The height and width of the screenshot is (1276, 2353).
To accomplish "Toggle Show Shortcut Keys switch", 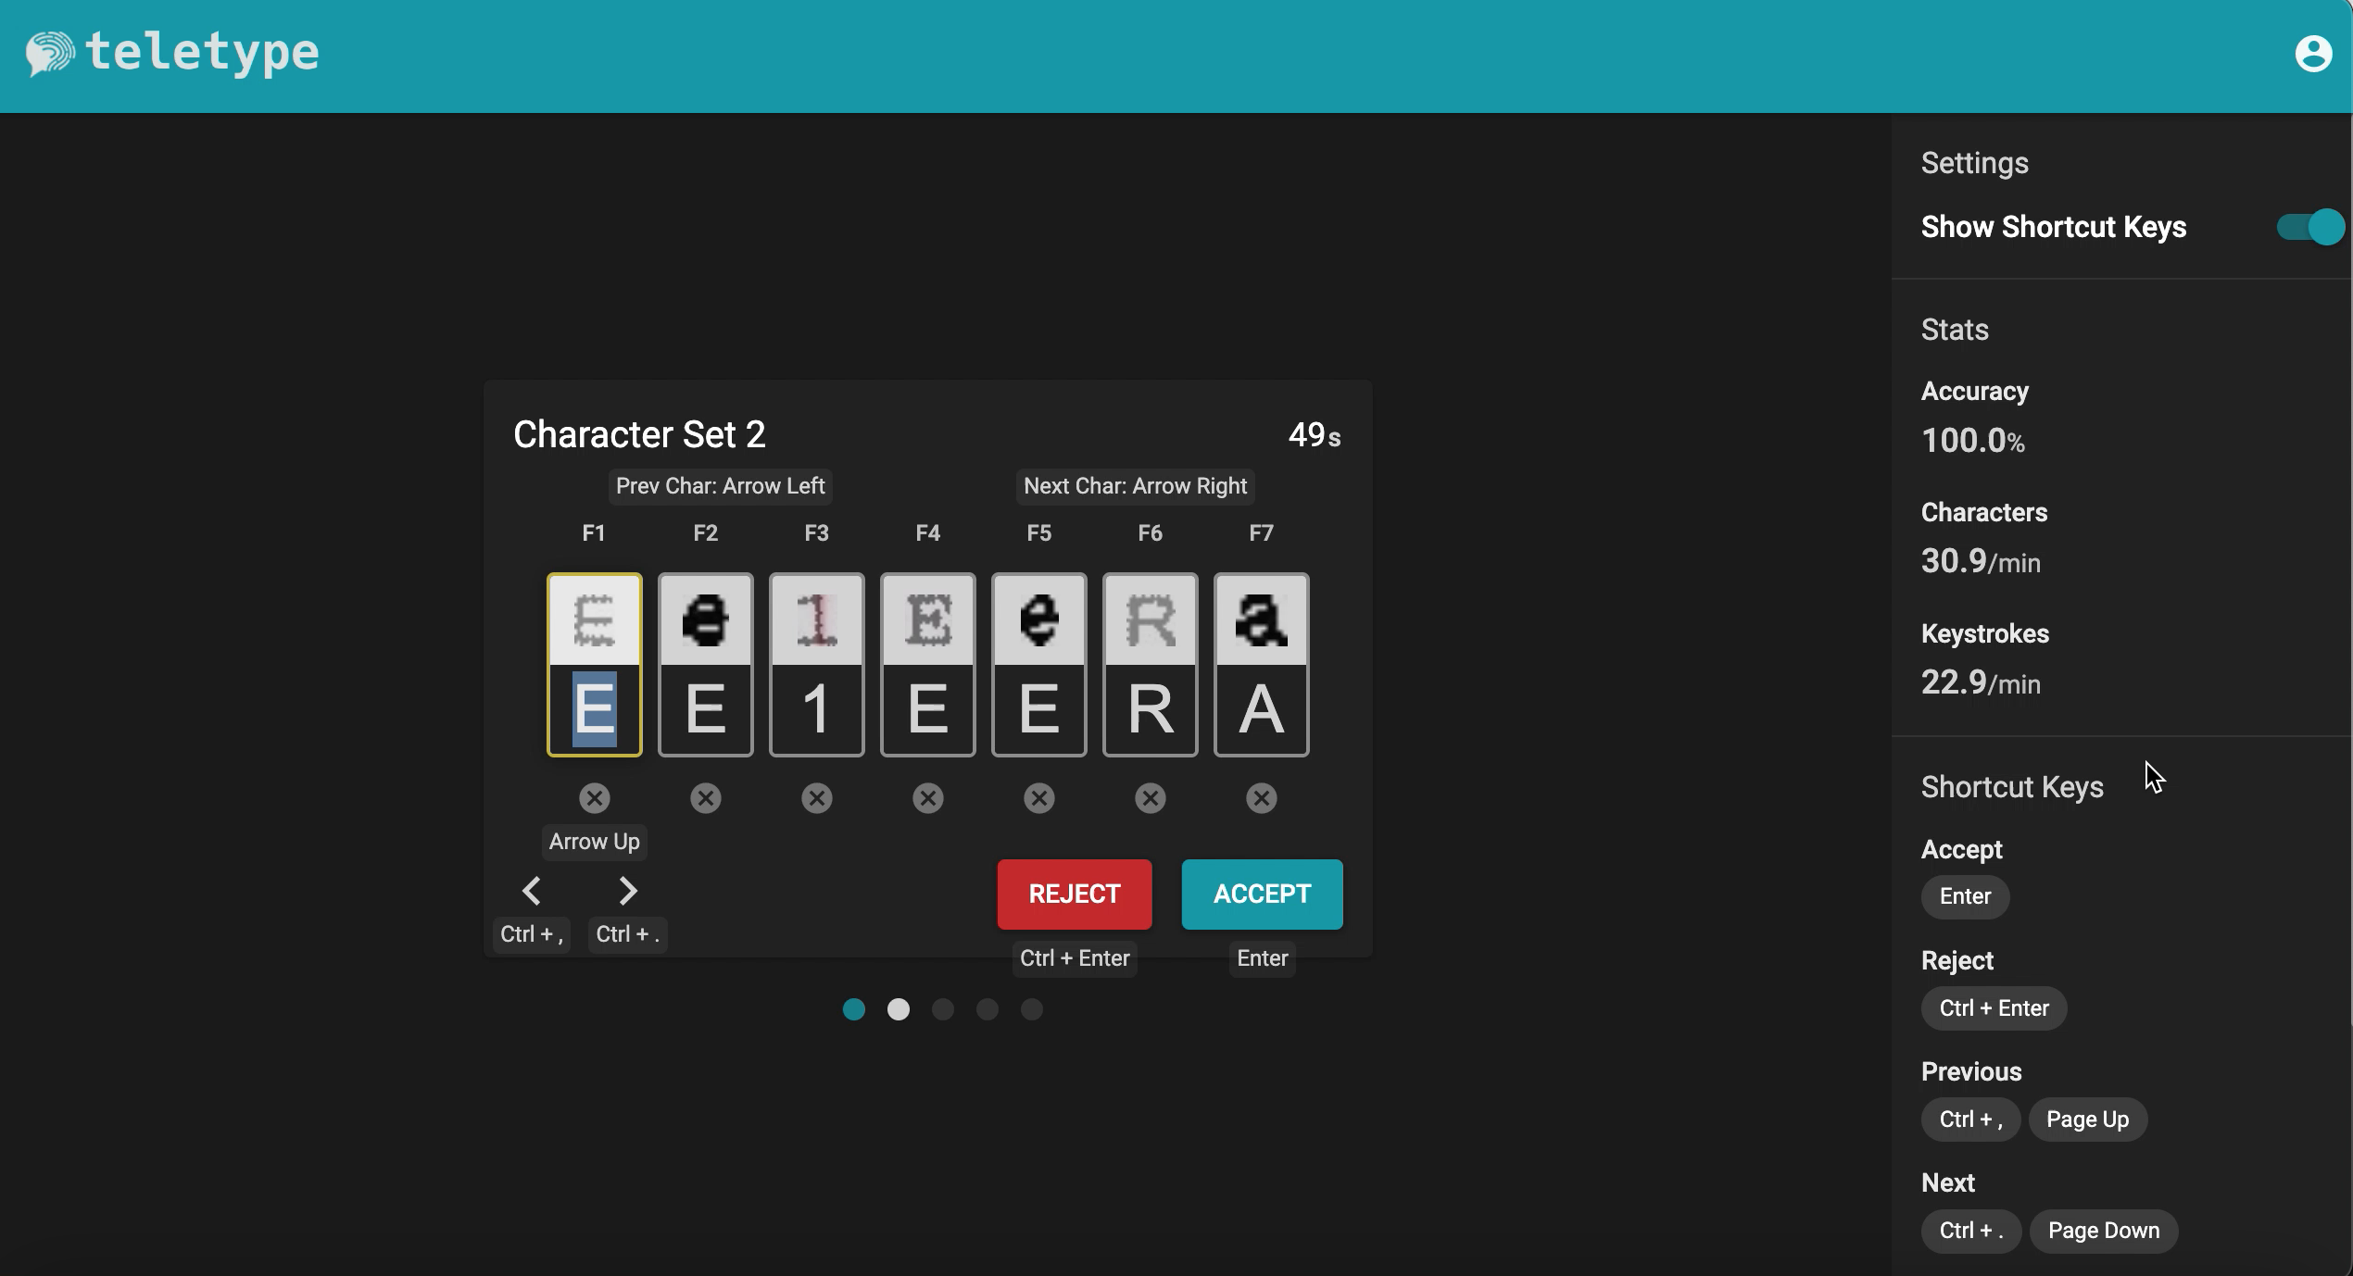I will (2309, 227).
